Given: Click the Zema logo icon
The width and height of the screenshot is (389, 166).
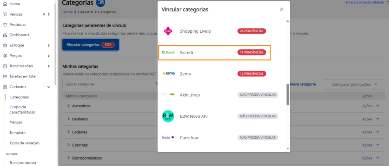Looking at the screenshot, I should [x=168, y=74].
